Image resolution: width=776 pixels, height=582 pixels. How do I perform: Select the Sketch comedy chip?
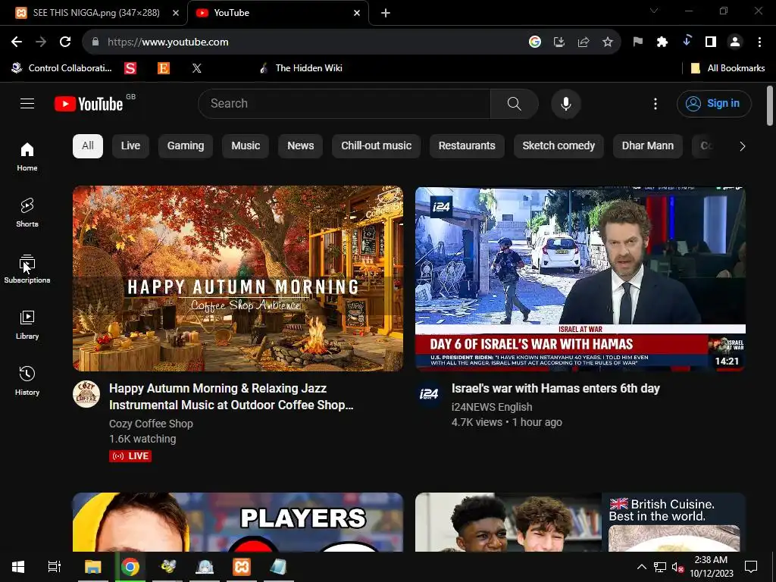click(559, 146)
